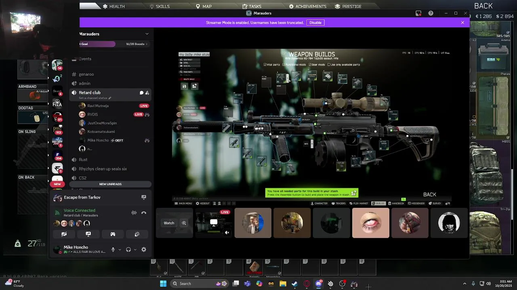Screen dimensions: 517x290
Task: Open the server icon with 314 badge
Action: (57, 156)
